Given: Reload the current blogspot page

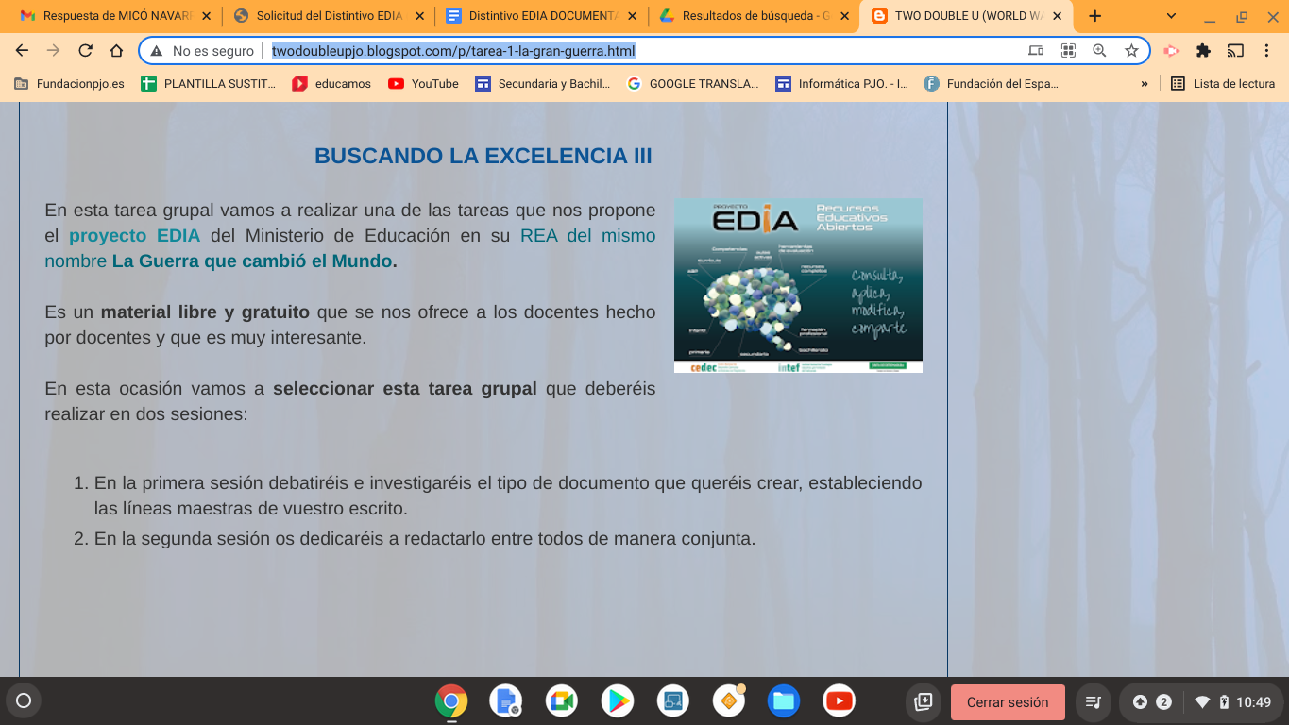Looking at the screenshot, I should 85,51.
